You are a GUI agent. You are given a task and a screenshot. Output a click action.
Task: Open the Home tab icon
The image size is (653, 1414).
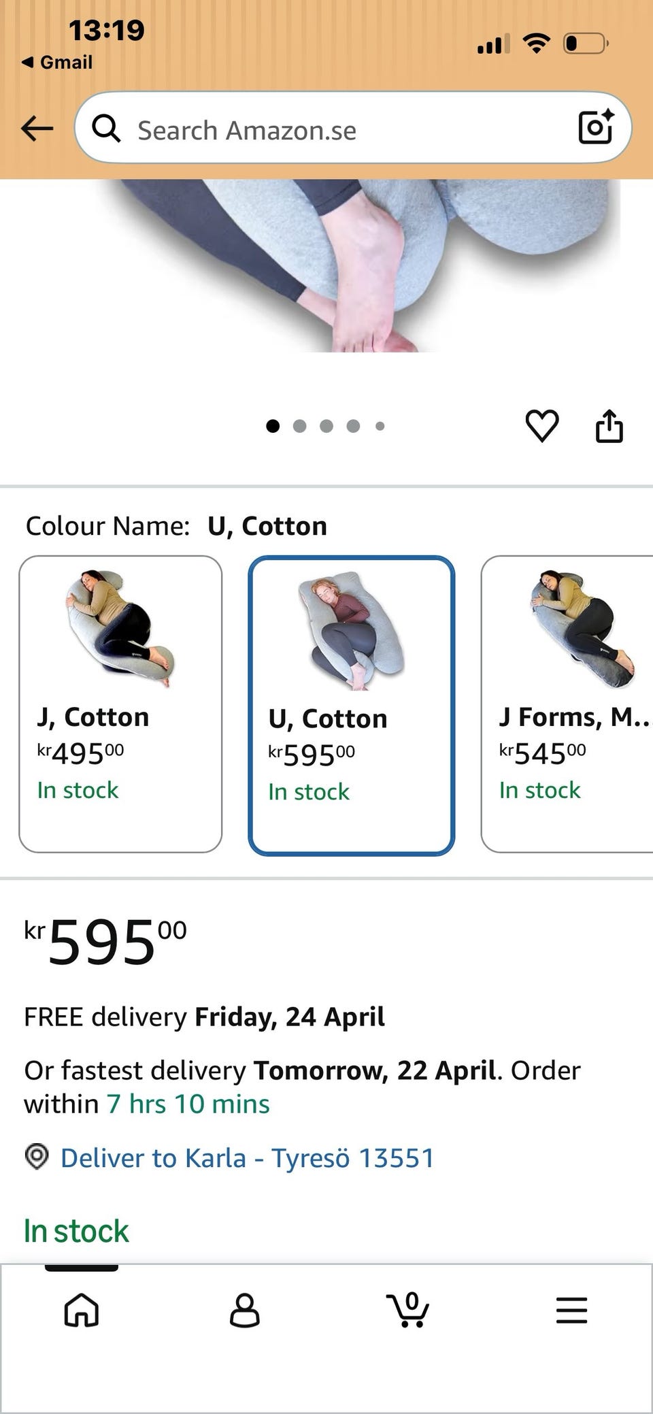pyautogui.click(x=82, y=1310)
